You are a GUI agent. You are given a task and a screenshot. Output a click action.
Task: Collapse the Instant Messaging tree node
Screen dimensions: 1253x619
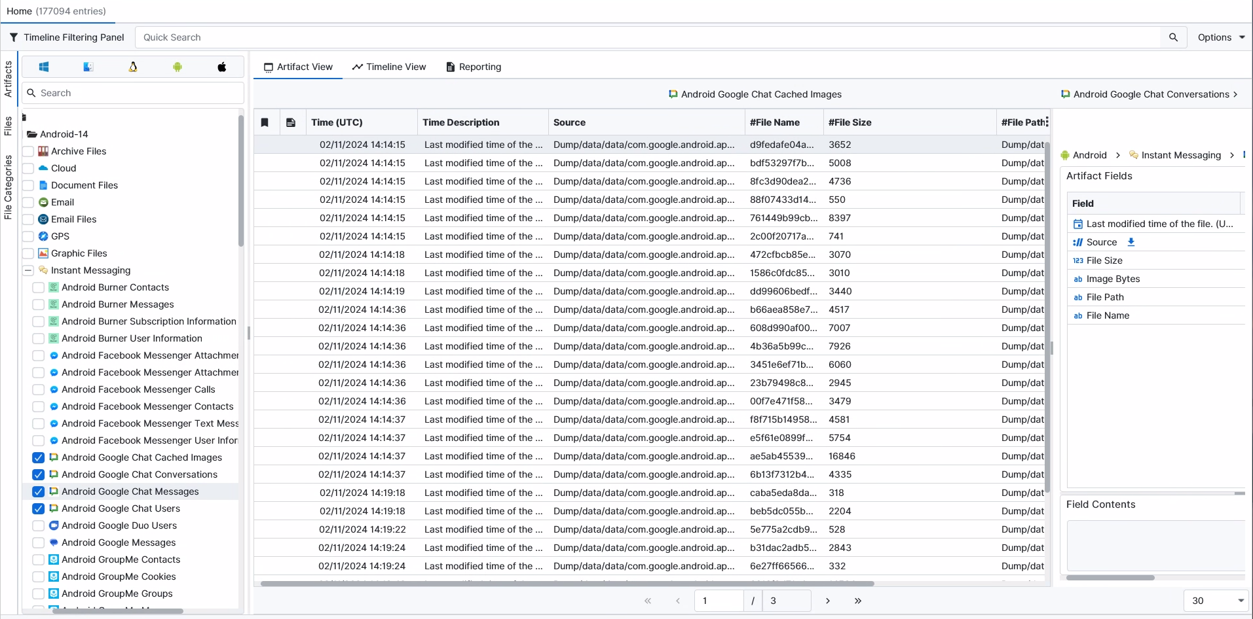[28, 270]
